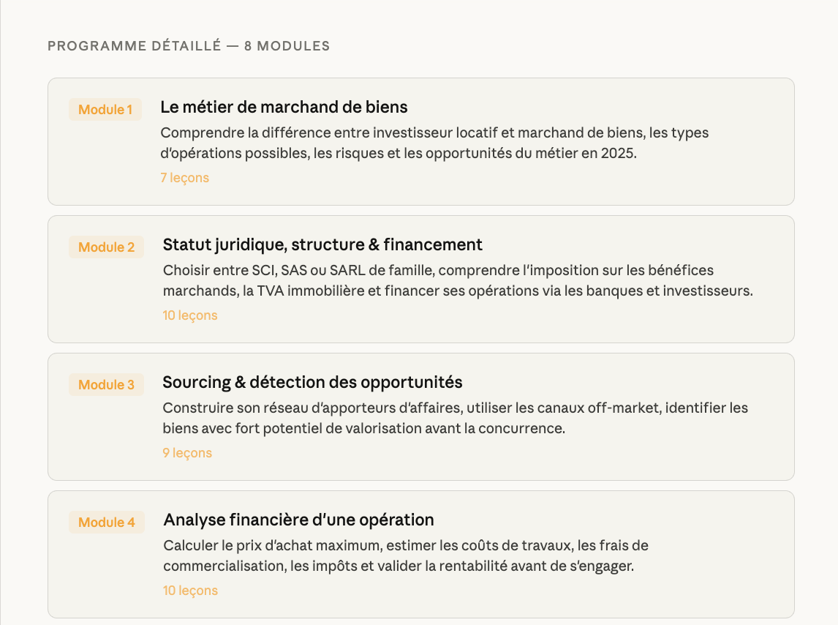Open "Sourcing & détection des opportunités" title
The image size is (838, 625).
(x=312, y=382)
